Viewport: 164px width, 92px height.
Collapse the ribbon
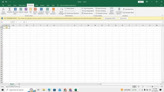coord(162,16)
